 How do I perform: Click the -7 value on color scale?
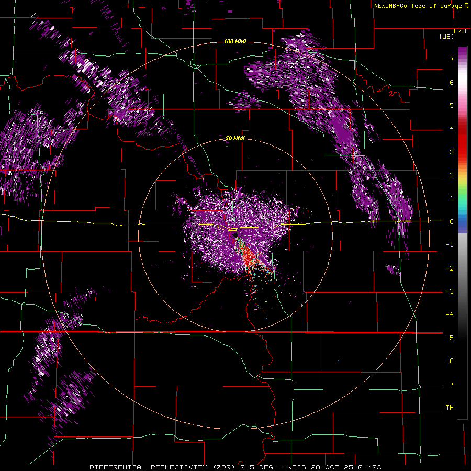tap(450, 384)
